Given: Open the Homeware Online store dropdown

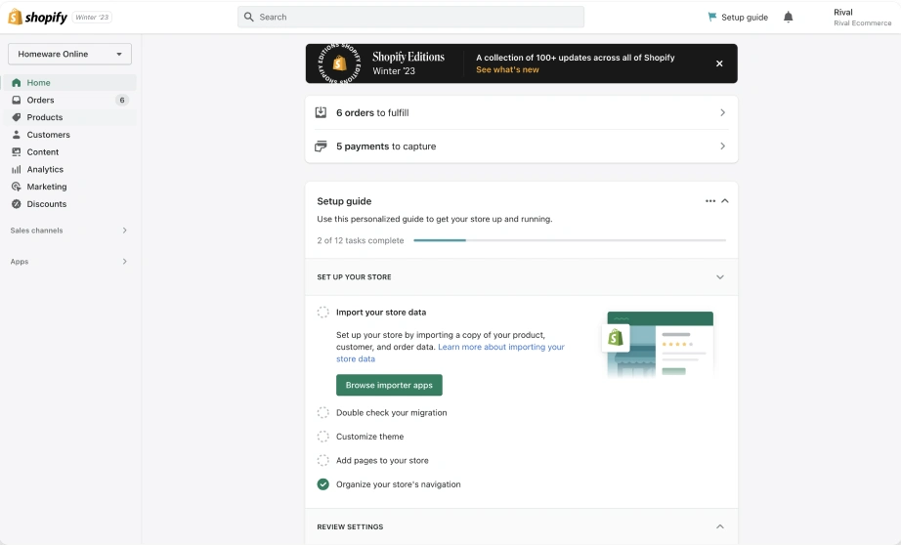Looking at the screenshot, I should (x=69, y=54).
